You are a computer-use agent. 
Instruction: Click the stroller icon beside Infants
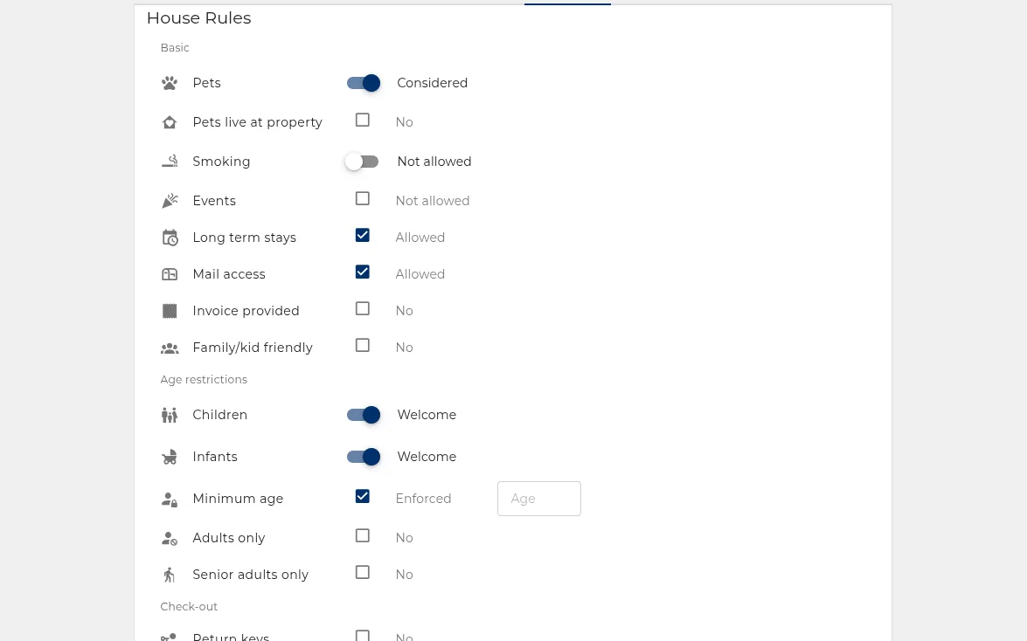[170, 457]
